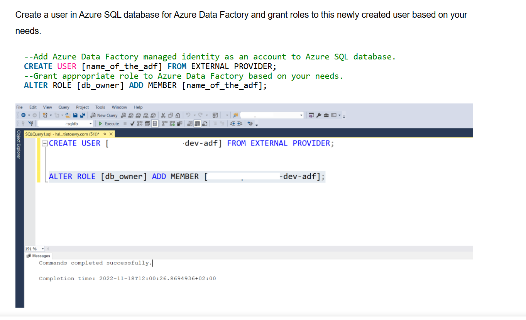Click the Undo arrow icon
526x320 pixels.
(188, 115)
